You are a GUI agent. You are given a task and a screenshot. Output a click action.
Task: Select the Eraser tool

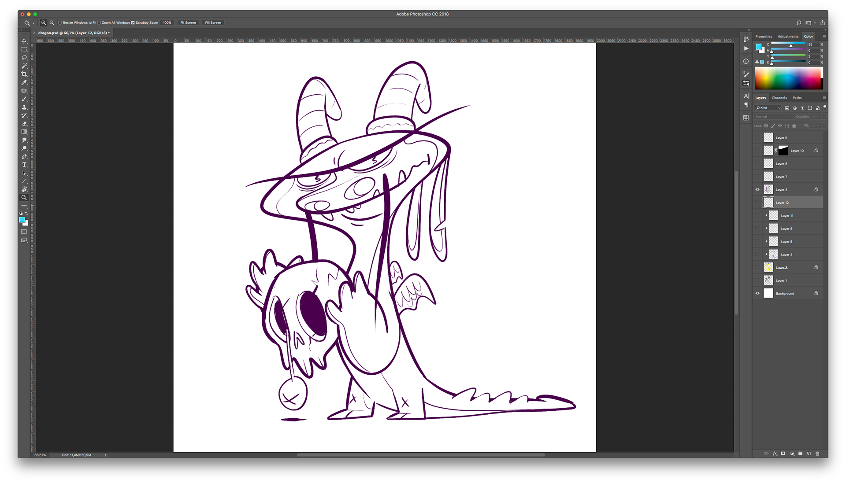point(24,124)
